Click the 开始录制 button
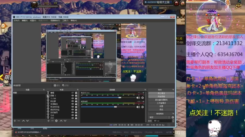 [161, 97]
